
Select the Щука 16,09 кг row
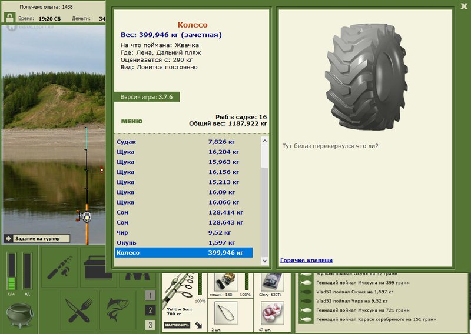click(x=184, y=192)
